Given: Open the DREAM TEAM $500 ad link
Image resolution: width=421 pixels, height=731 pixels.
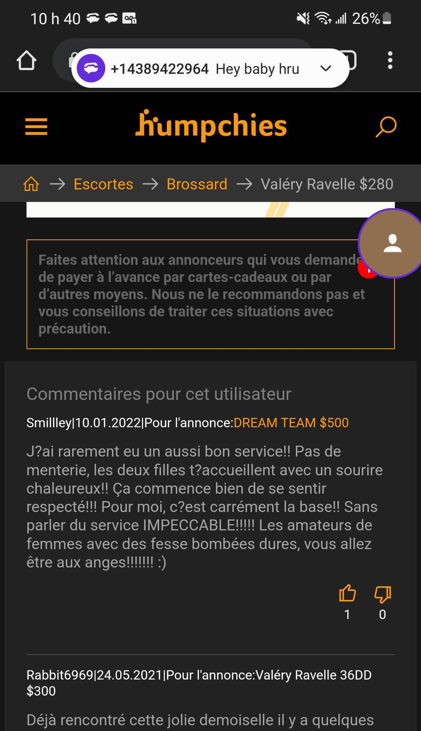Looking at the screenshot, I should 291,423.
